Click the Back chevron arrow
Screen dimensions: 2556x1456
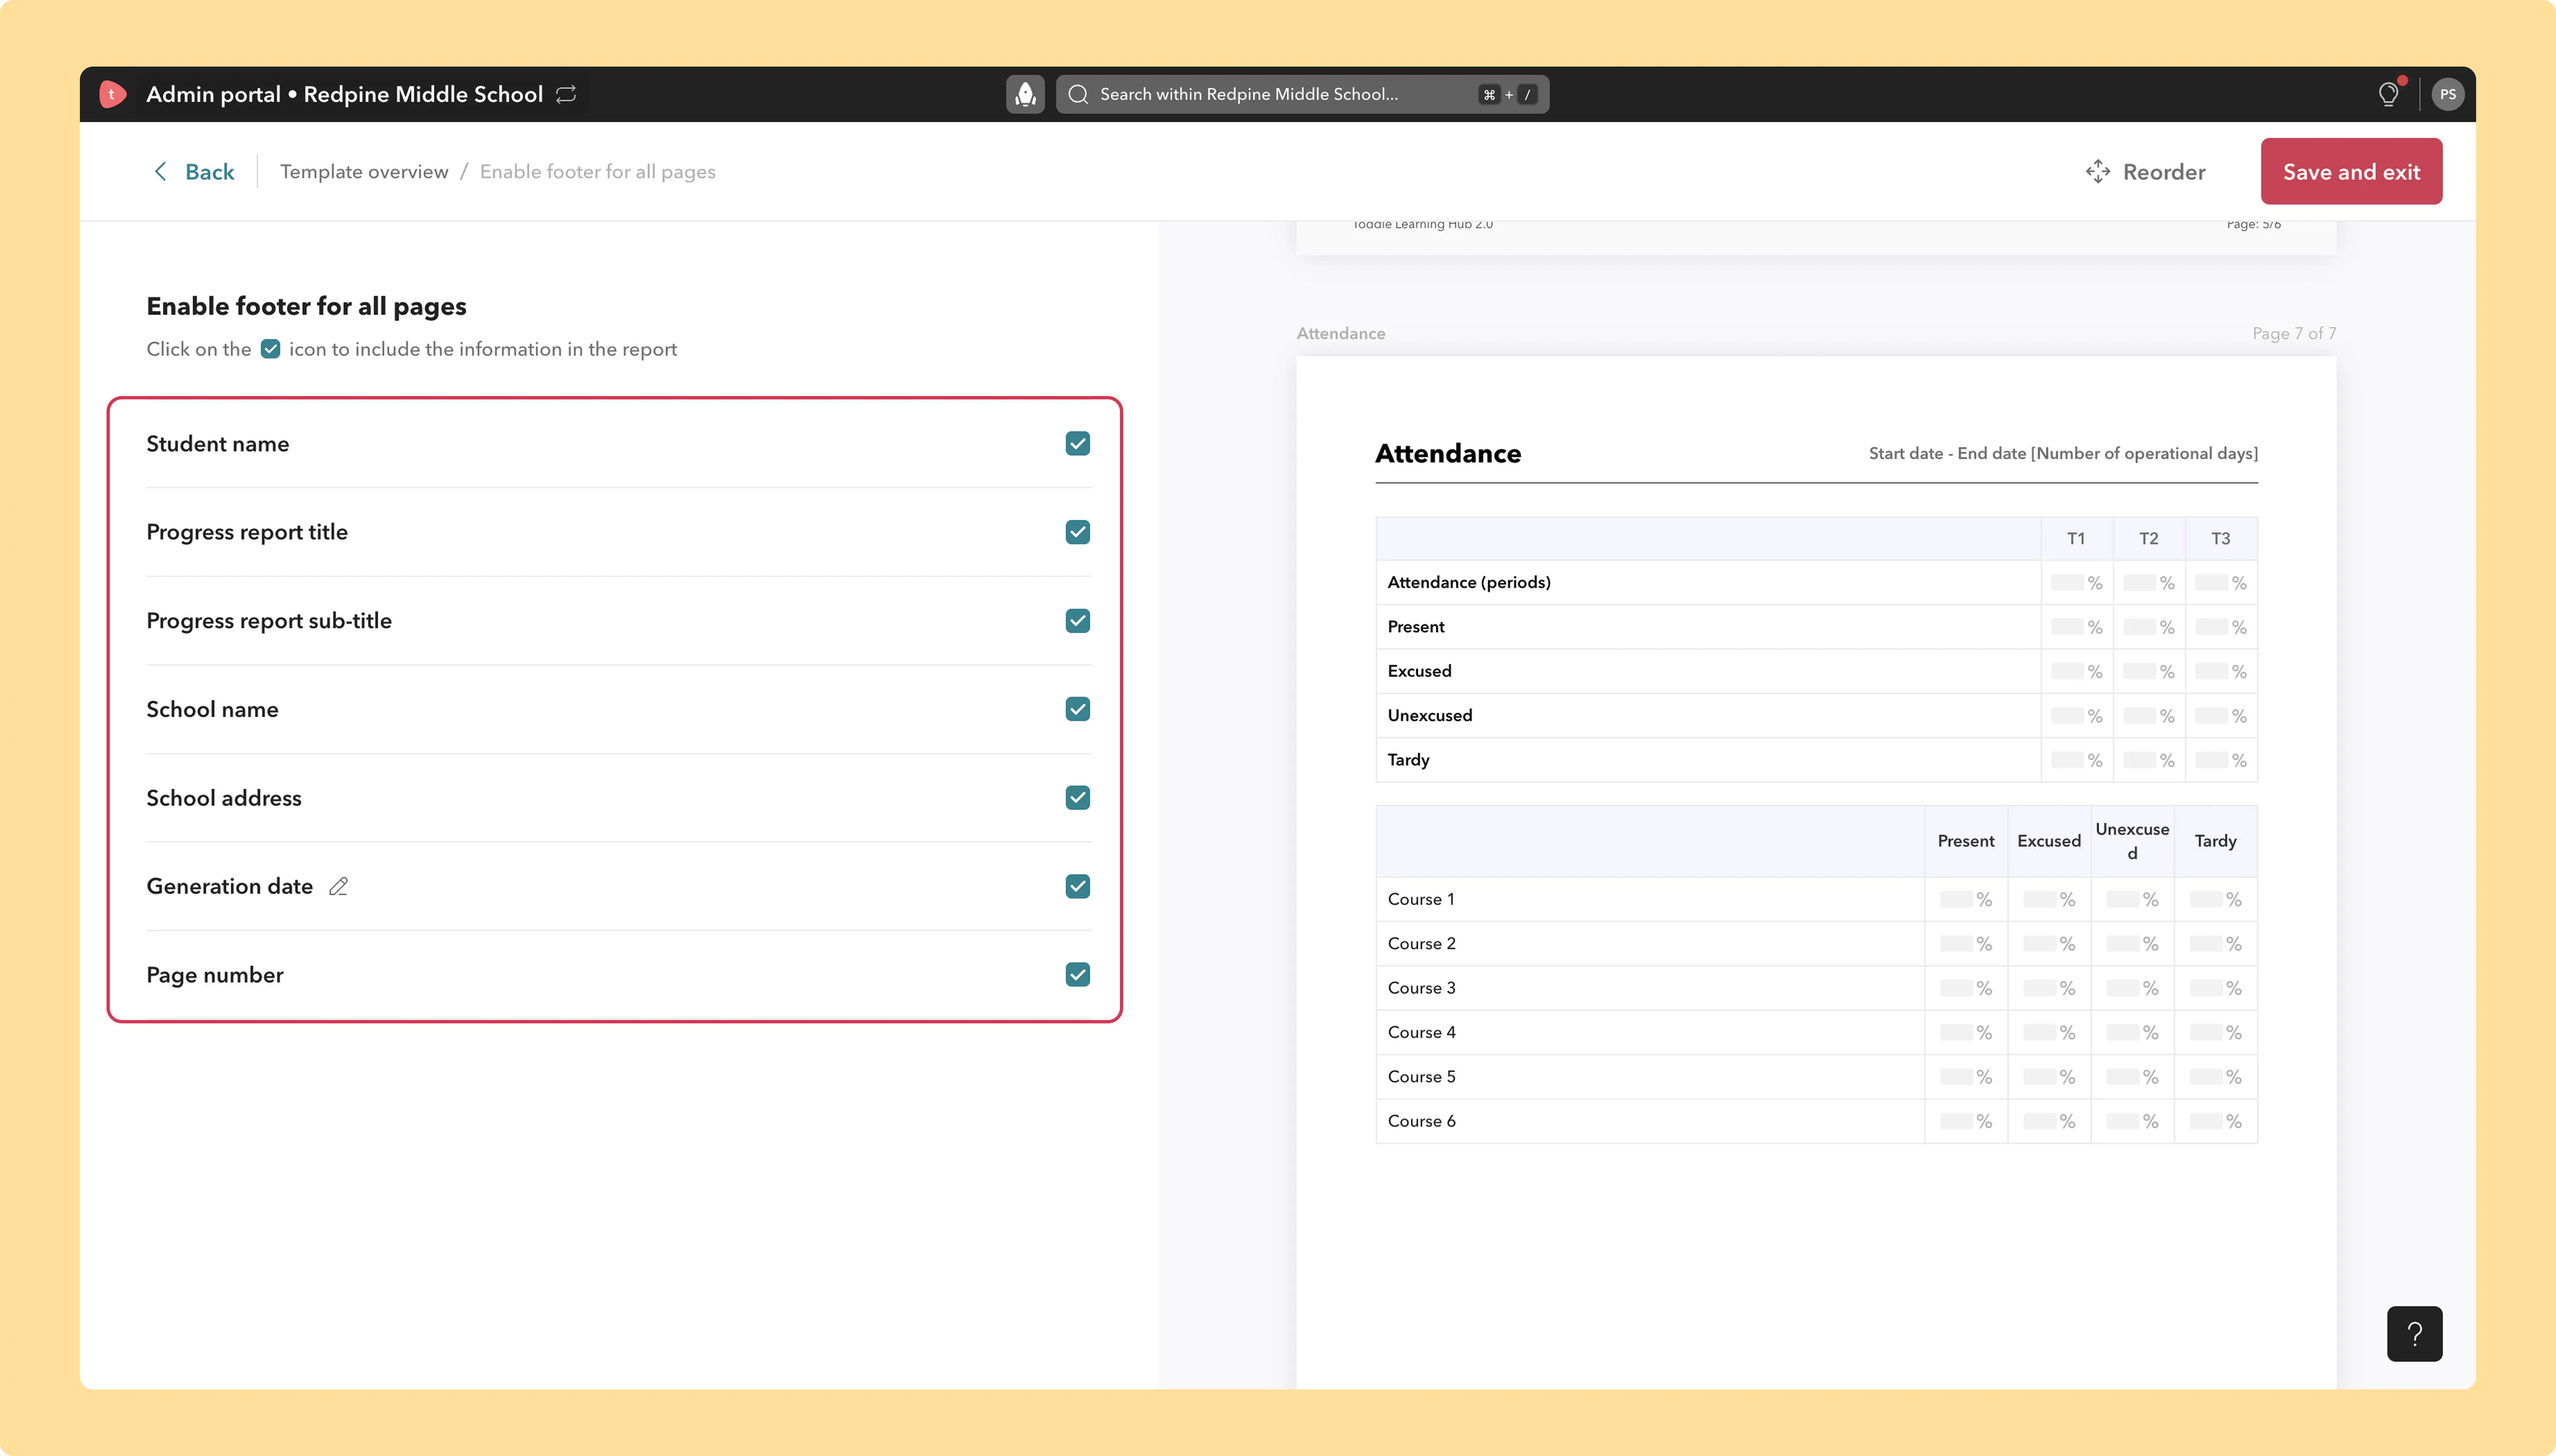point(160,172)
